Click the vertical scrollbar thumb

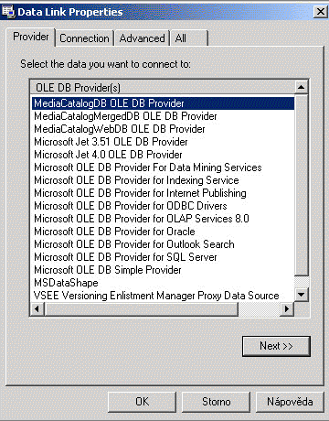pos(302,185)
